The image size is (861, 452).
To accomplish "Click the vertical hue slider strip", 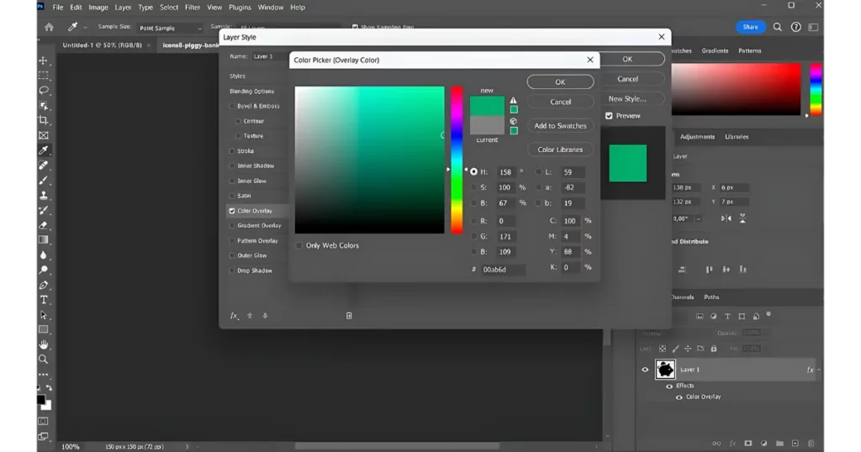I will [x=457, y=160].
